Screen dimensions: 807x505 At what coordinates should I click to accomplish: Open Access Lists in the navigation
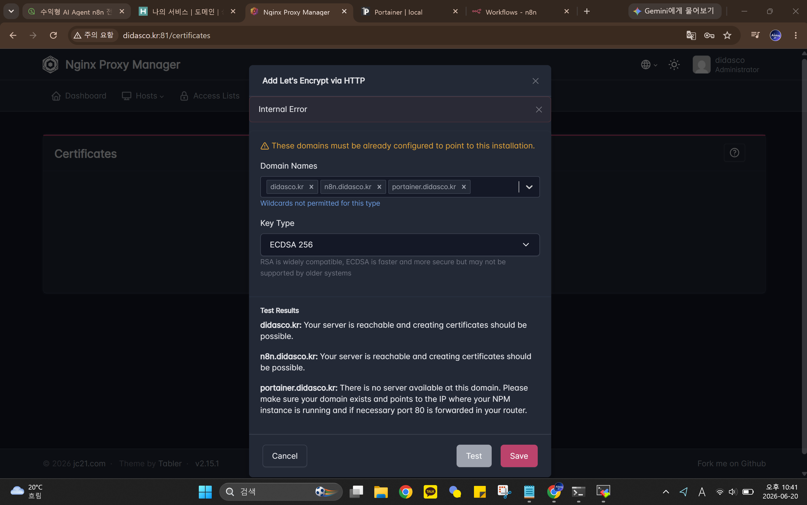[209, 96]
